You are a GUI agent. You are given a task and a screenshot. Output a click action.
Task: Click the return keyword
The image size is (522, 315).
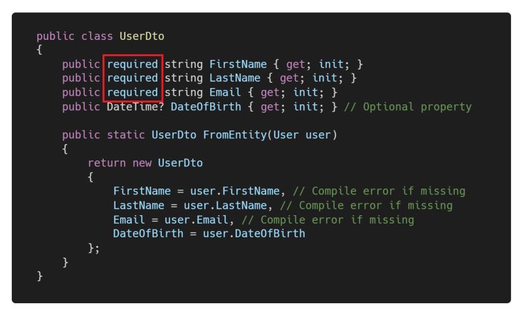coord(107,163)
